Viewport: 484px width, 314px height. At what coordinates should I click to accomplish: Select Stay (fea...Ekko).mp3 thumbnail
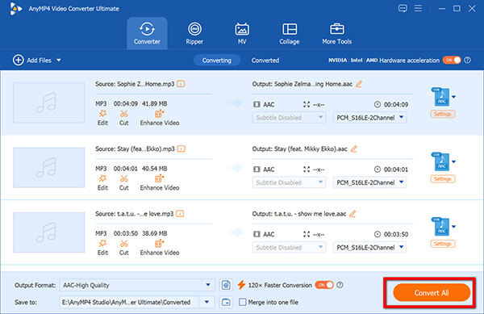click(48, 167)
